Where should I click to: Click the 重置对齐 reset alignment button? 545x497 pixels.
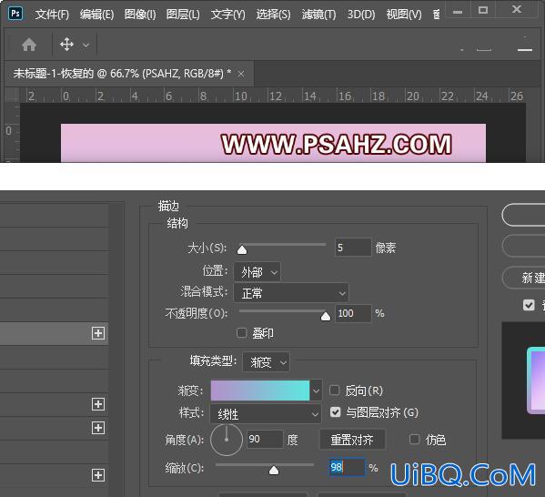(352, 440)
